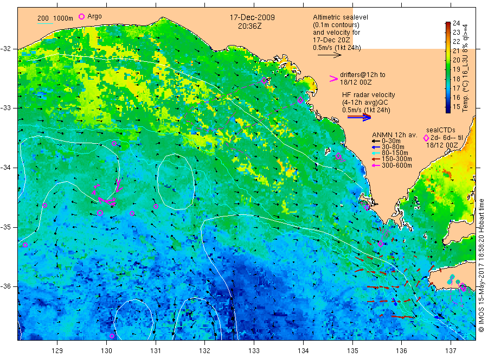Click the cyan 200m isobath legend line
This screenshot has height=358, width=488.
[x=45, y=23]
